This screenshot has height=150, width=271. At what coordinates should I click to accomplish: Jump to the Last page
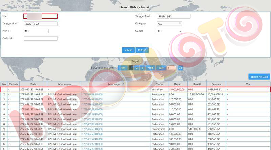tap(161, 68)
